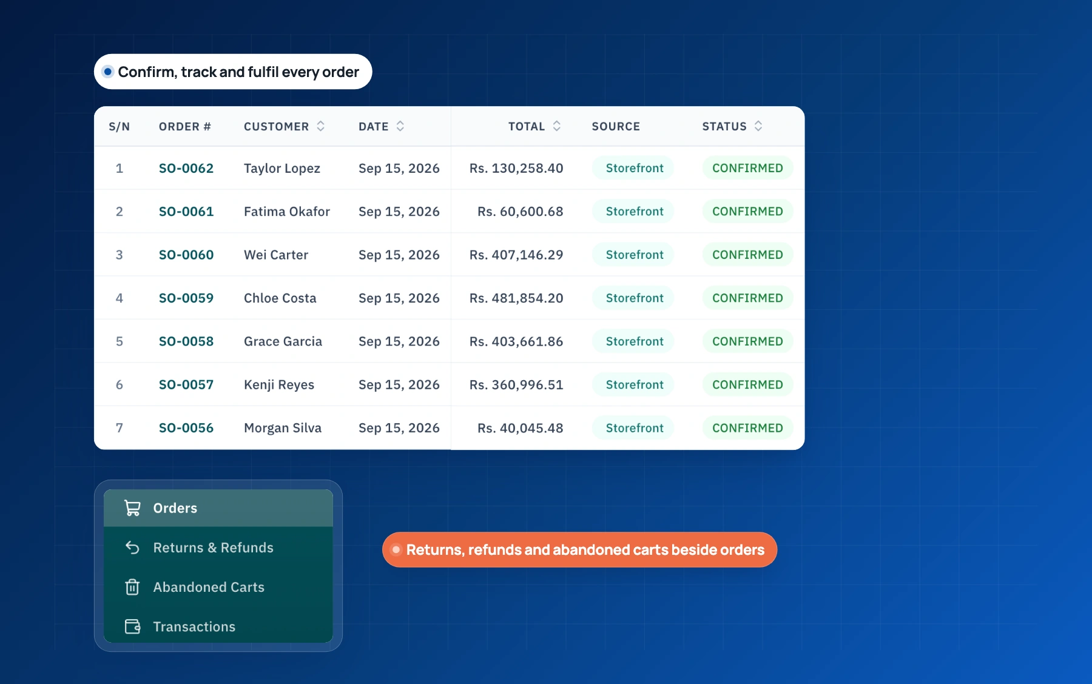Viewport: 1092px width, 684px height.
Task: Open order SO-0056 link
Action: (x=186, y=428)
